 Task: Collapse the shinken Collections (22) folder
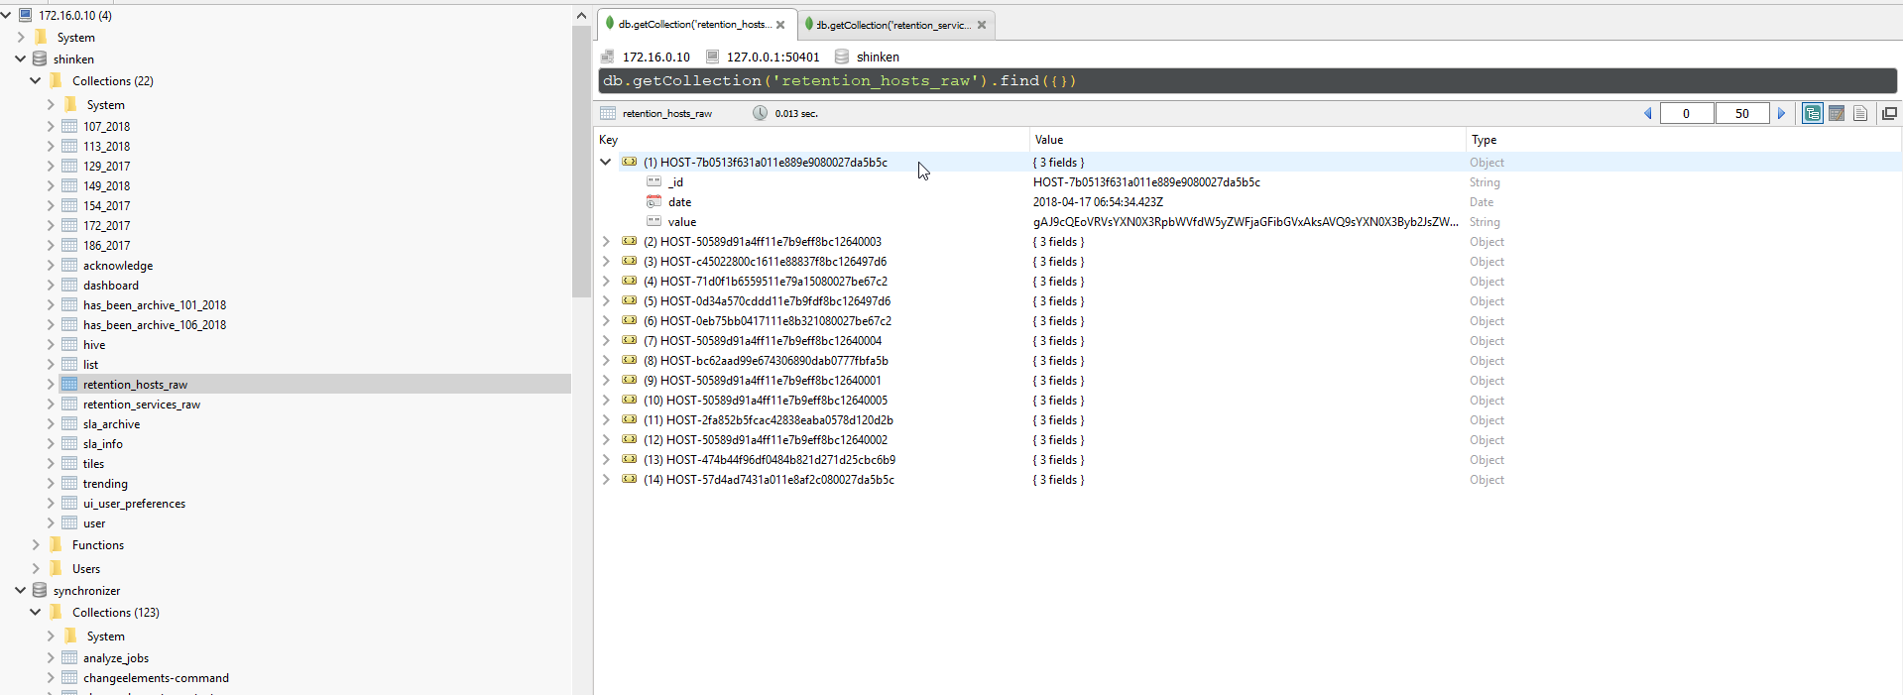[36, 81]
